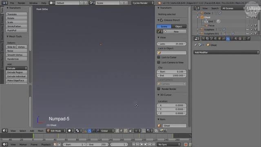261x147 pixels.
Task: Toggle Grease Pencil checkbox
Action: (161, 20)
